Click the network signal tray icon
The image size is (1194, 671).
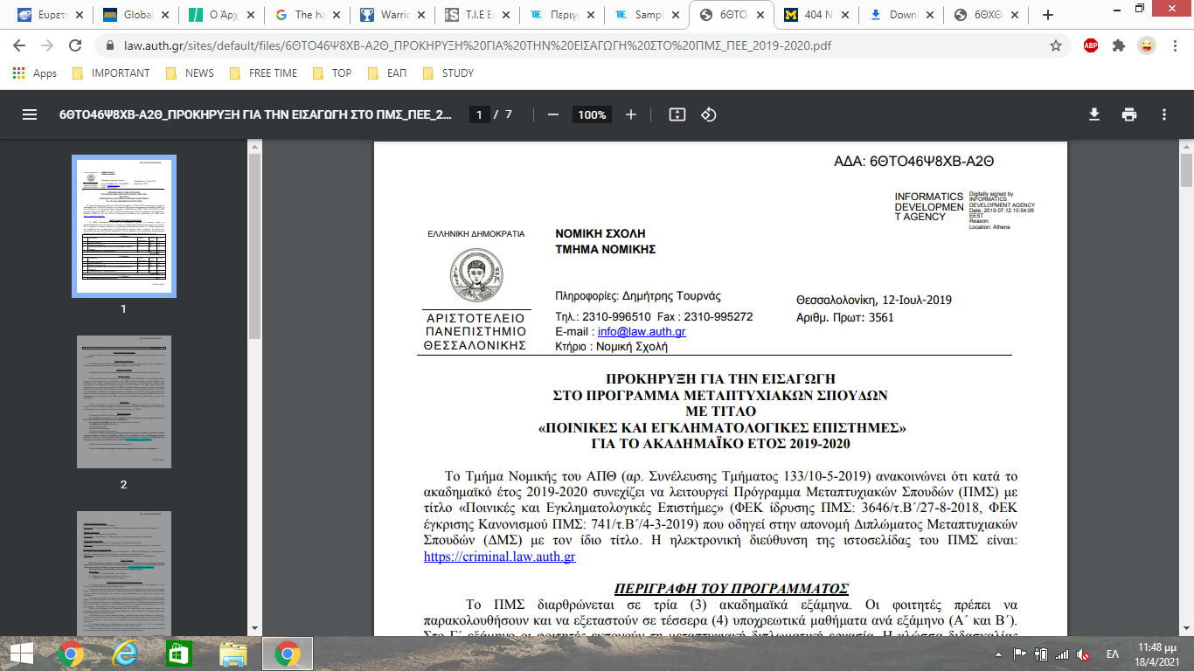(x=1061, y=654)
